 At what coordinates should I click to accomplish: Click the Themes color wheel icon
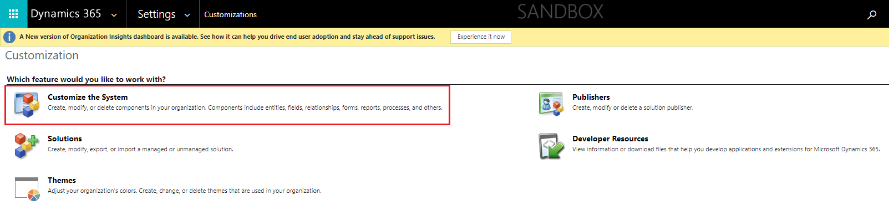pos(27,188)
